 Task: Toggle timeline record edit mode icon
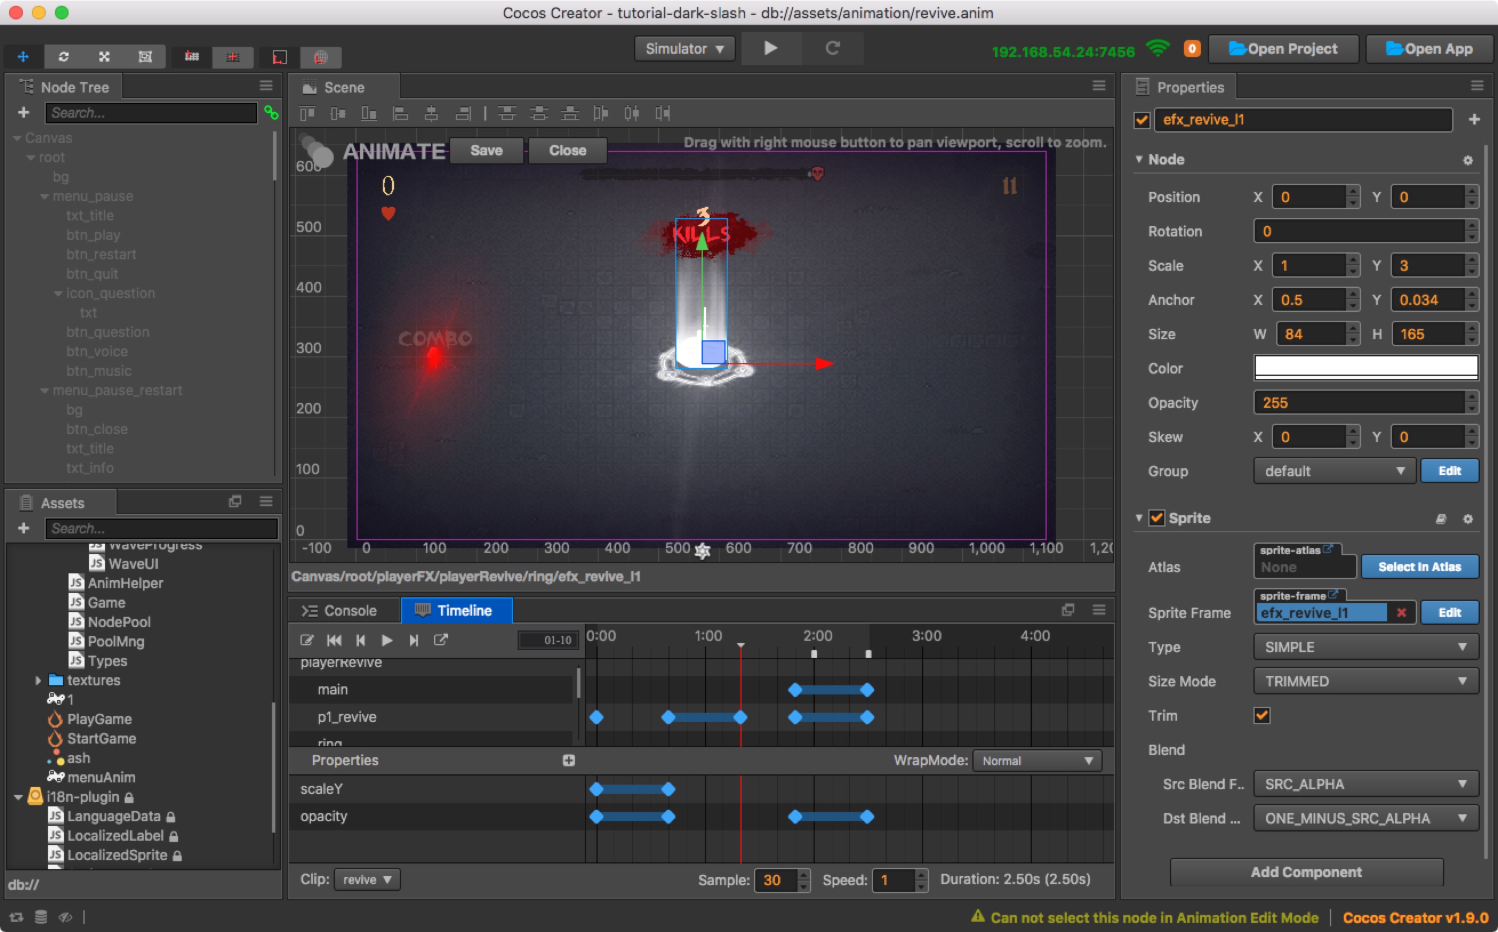[x=306, y=640]
